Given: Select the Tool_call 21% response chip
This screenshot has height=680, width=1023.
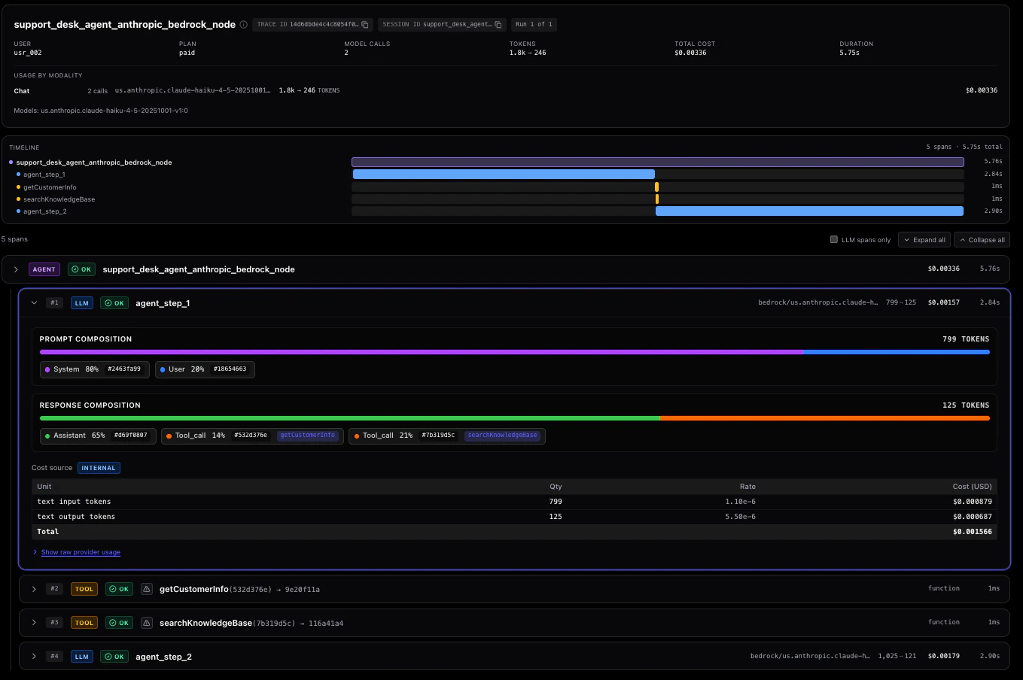Looking at the screenshot, I should tap(447, 436).
